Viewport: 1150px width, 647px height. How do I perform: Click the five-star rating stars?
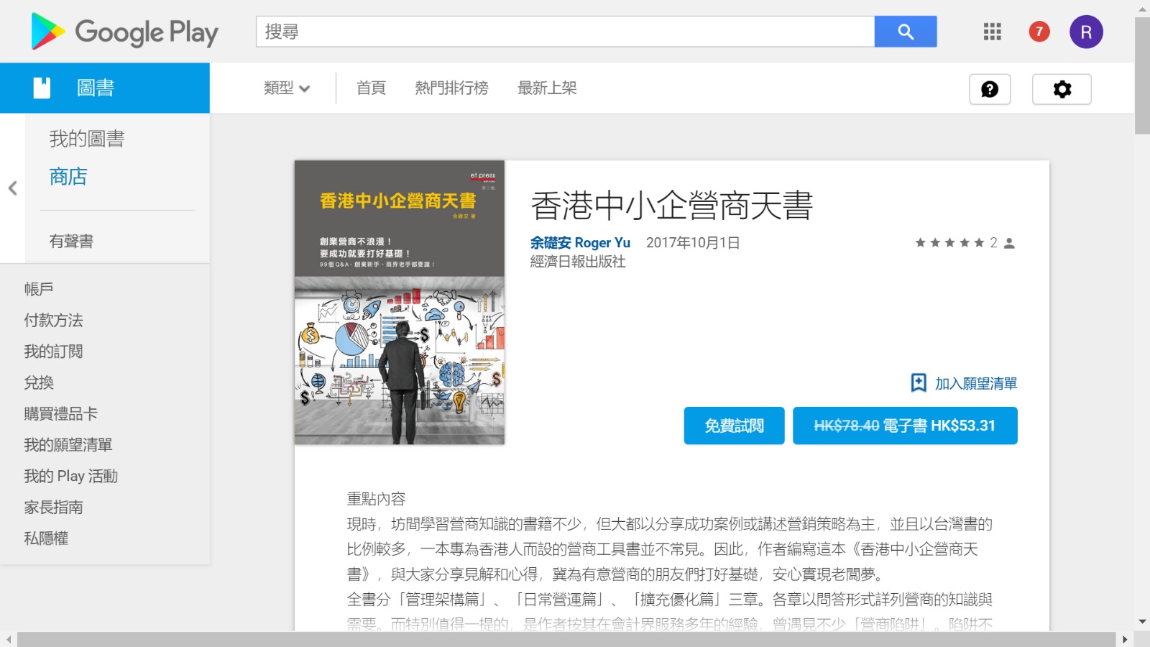coord(949,243)
